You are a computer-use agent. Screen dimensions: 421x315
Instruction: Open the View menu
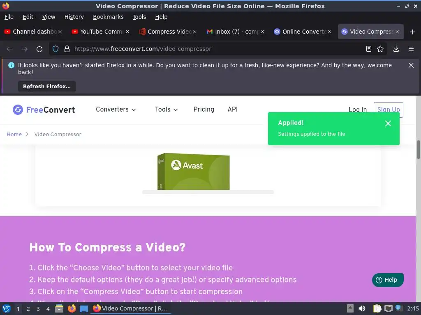(49, 17)
